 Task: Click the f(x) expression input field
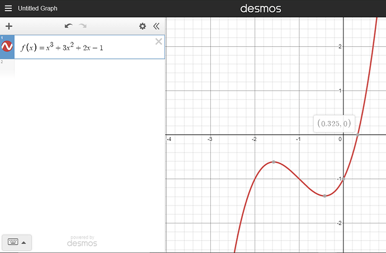click(84, 47)
